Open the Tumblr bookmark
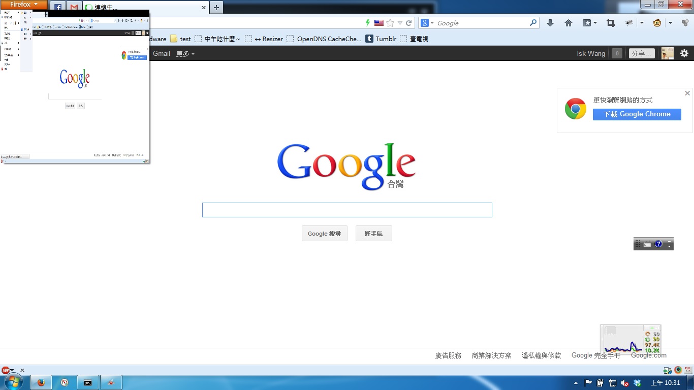Screen dimensions: 694x390 coord(381,39)
